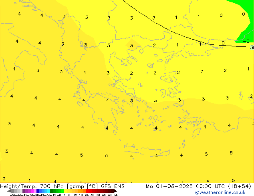Screen dimensions: 254x196
Task: Click the weatheronline.co.uk copyright link
Action: 220,192
